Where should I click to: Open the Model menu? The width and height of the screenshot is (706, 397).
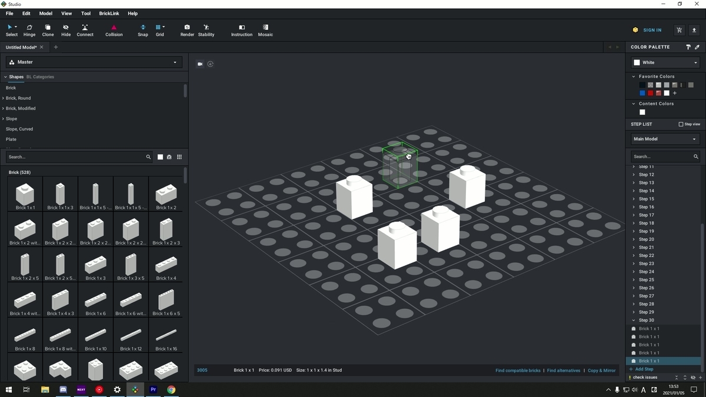click(46, 13)
